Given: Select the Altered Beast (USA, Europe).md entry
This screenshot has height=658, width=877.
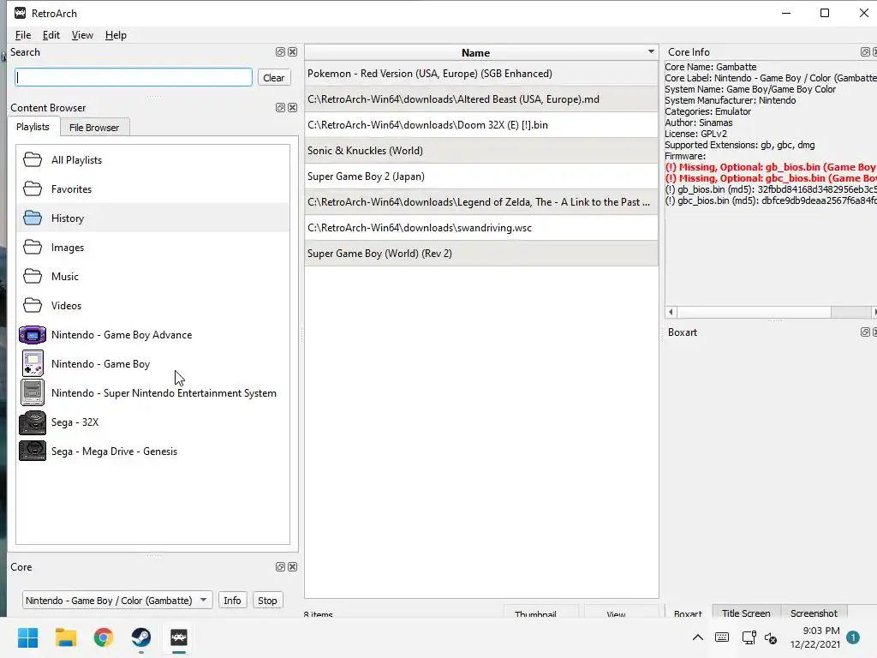Looking at the screenshot, I should coord(481,99).
